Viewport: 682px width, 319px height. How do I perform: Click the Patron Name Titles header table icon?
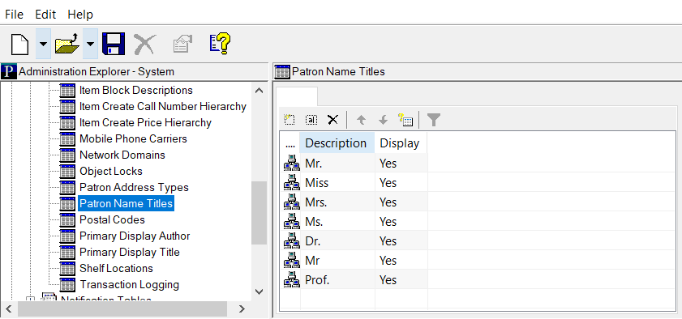pos(282,71)
